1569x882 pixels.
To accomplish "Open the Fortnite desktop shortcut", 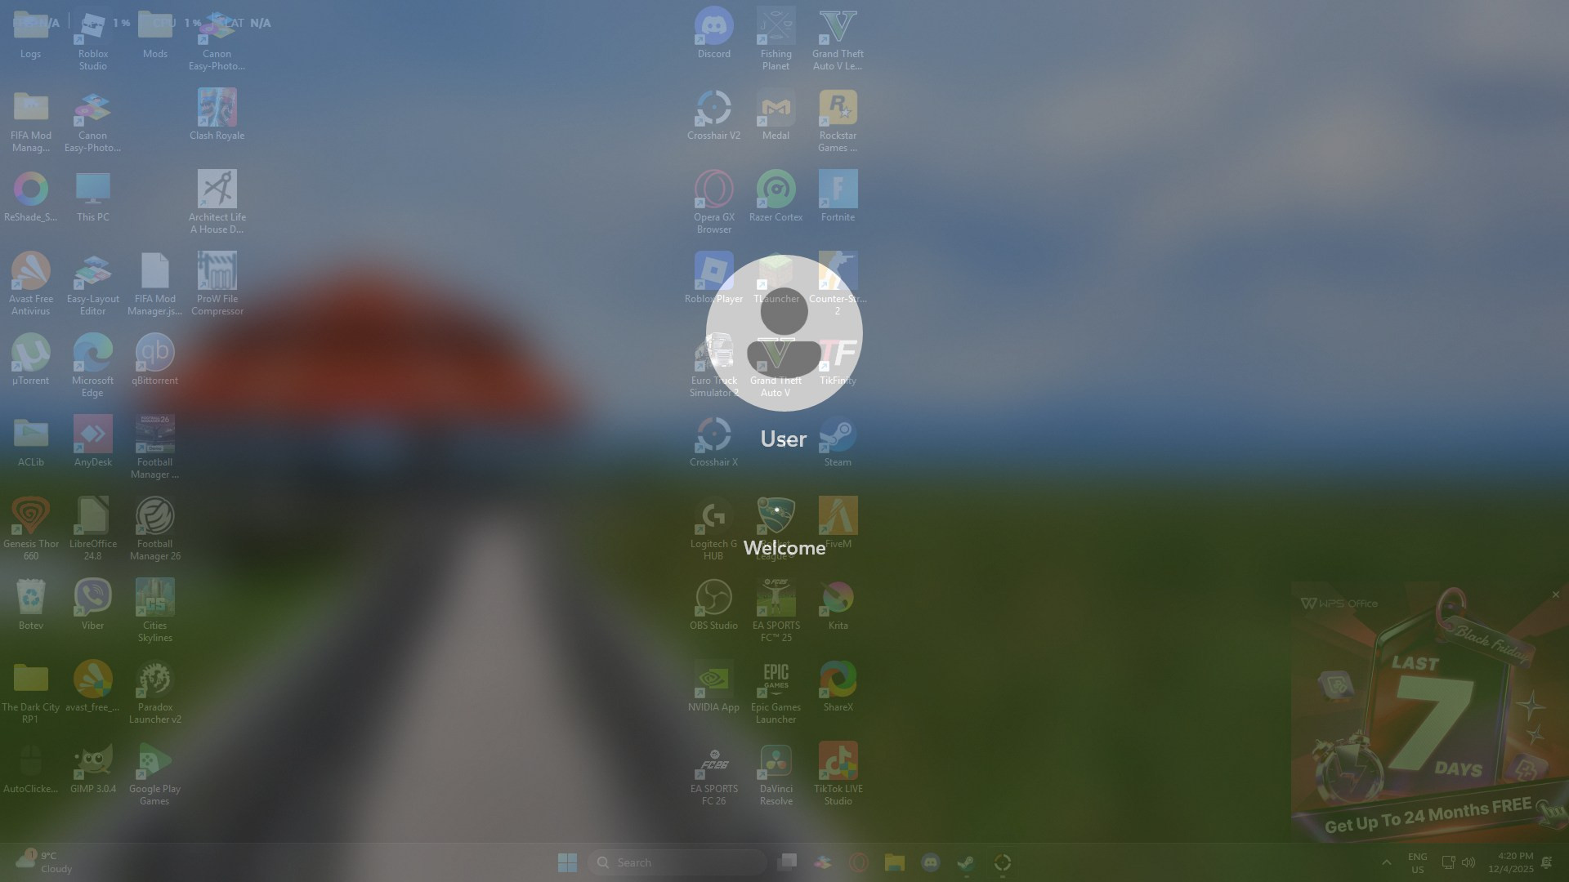I will coord(838,190).
